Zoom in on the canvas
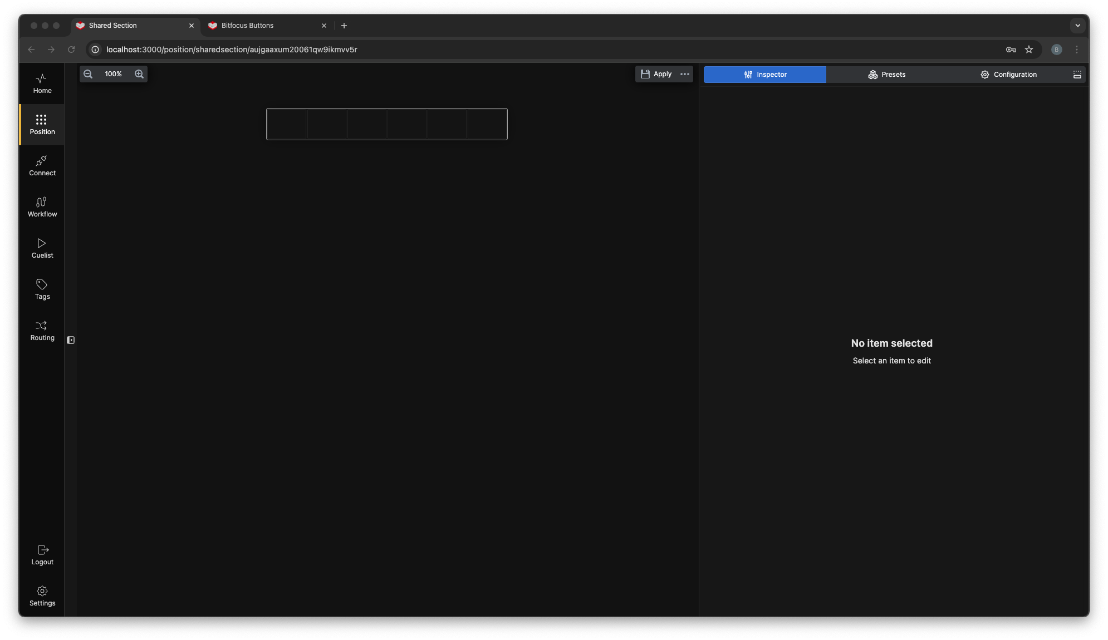1108x640 pixels. (x=139, y=74)
